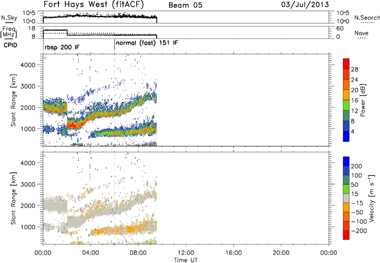Click "Slant Range [km]" label of power panel
The height and width of the screenshot is (263, 380).
[13, 100]
